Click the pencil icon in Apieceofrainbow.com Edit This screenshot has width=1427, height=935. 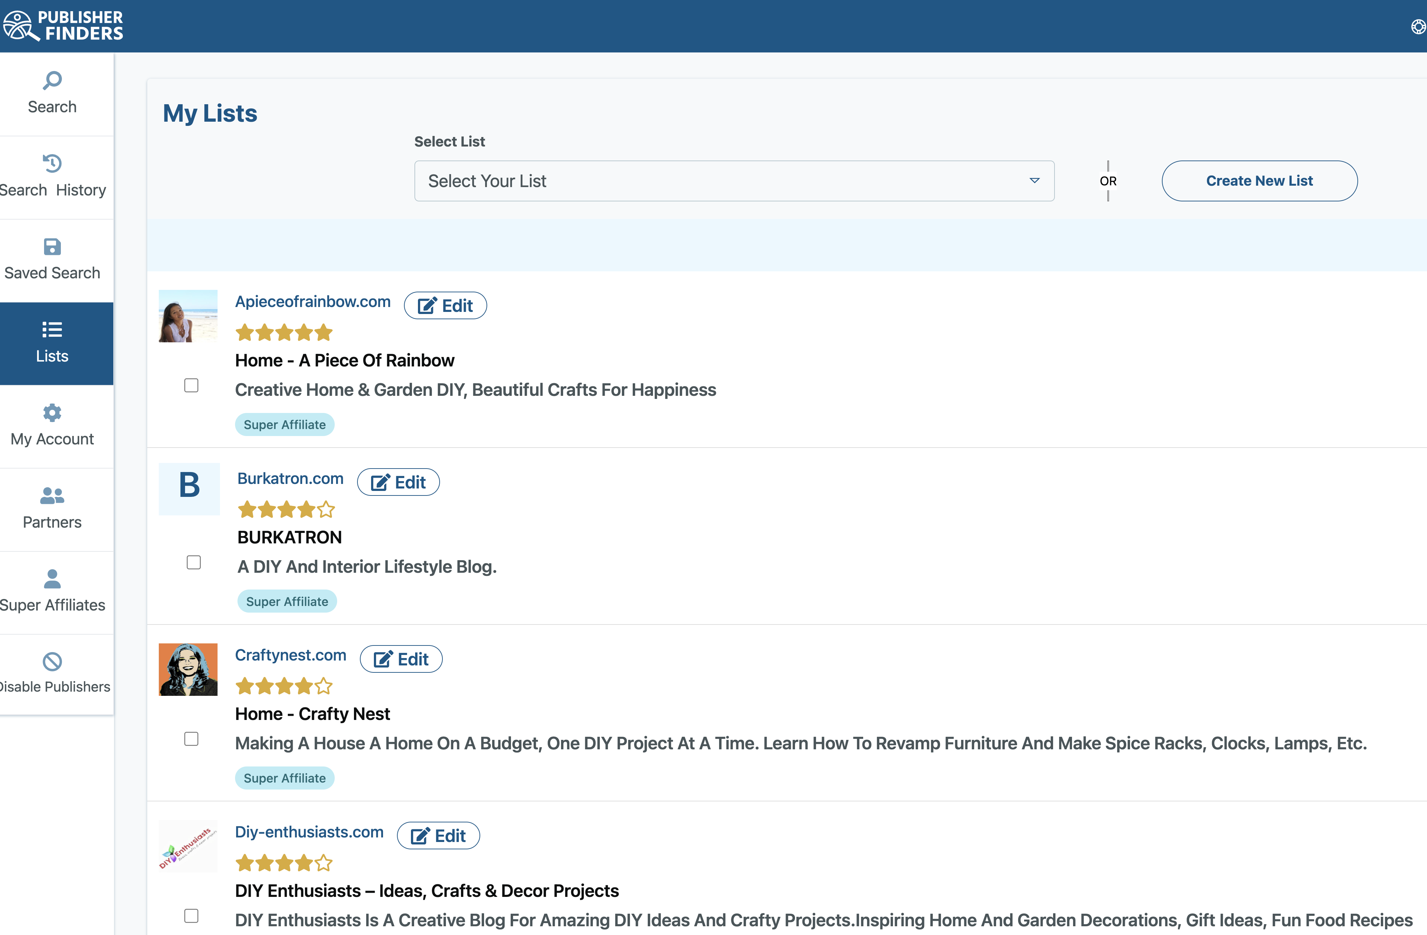427,306
